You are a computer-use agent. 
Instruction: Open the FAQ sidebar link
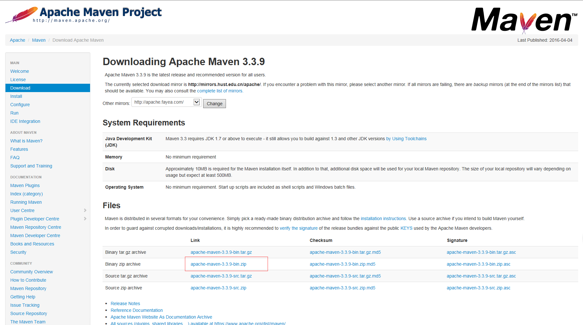pyautogui.click(x=15, y=158)
